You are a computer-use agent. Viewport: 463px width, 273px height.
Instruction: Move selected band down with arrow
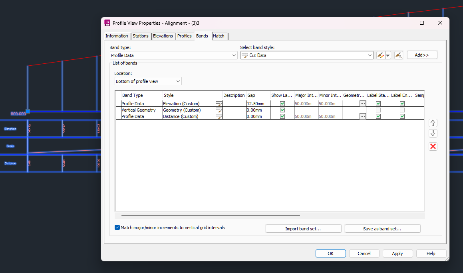pos(433,133)
